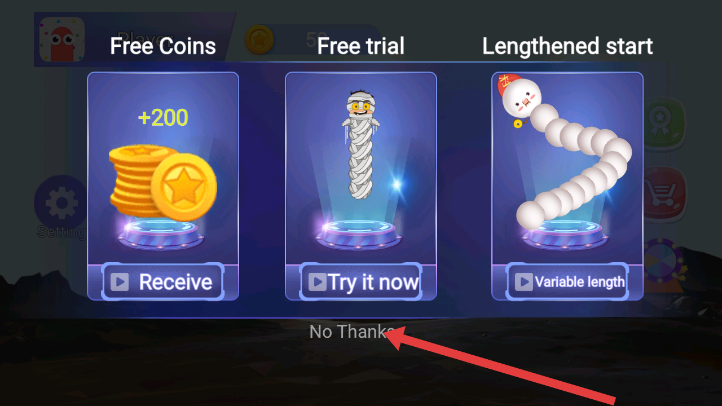Screen dimensions: 722x406
Task: Click the Receive button for free coins
Action: [x=163, y=281]
